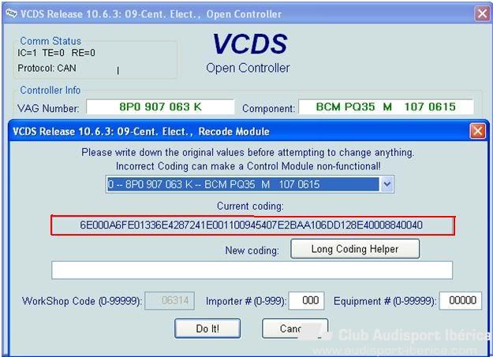Click the Incorrect Coding warning text
Image resolution: width=493 pixels, height=357 pixels.
point(248,166)
